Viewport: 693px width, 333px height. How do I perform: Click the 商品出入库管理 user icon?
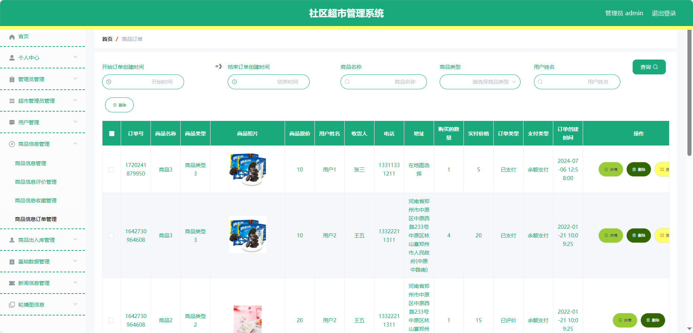pyautogui.click(x=12, y=240)
